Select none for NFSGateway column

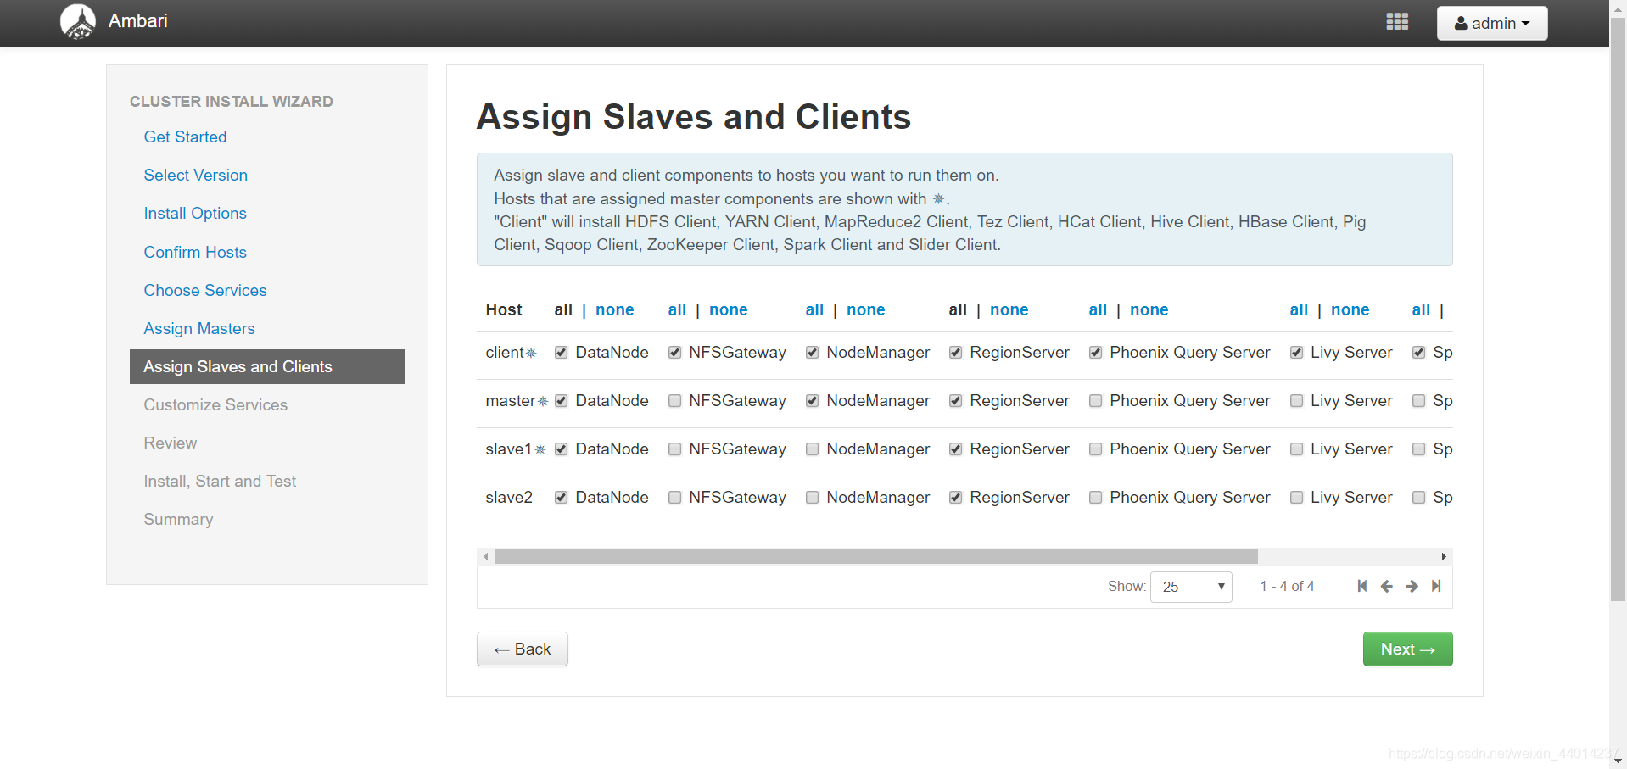tap(729, 310)
